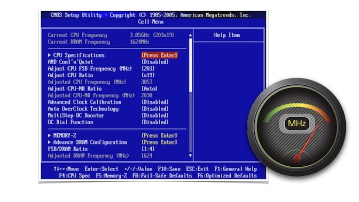The height and width of the screenshot is (202, 359).
Task: Click the arrow keys Move hint
Action: coord(66,169)
